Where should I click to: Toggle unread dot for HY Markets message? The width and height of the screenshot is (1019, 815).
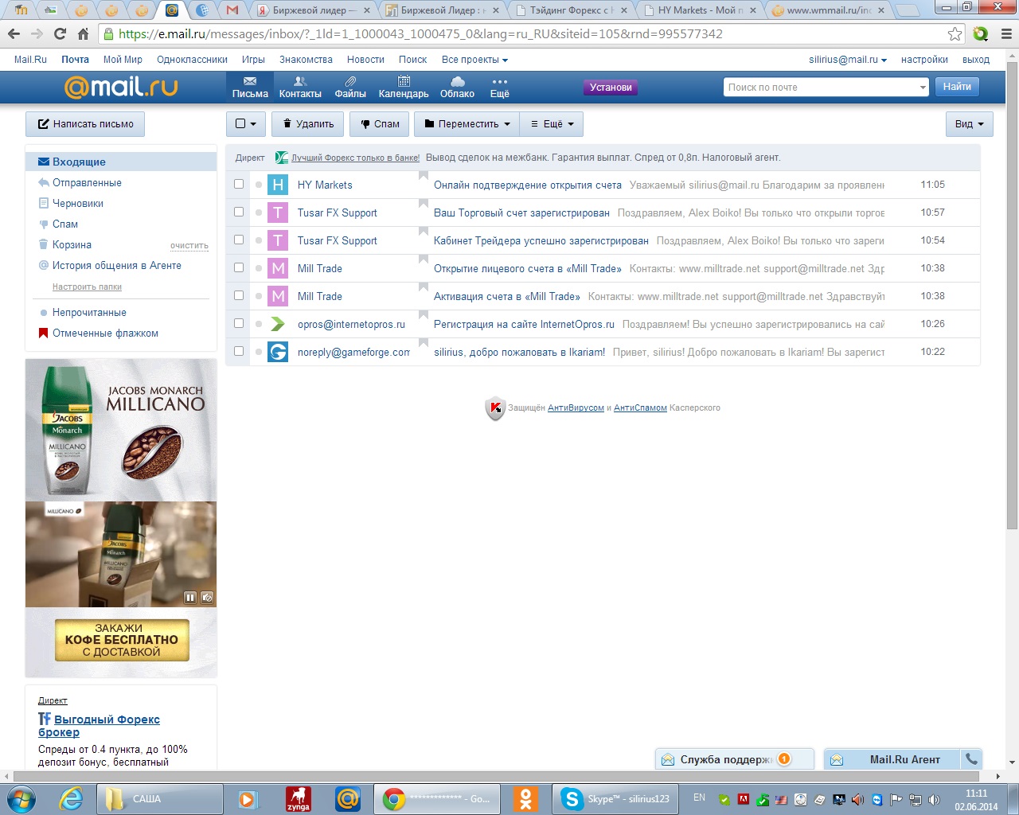(x=259, y=185)
